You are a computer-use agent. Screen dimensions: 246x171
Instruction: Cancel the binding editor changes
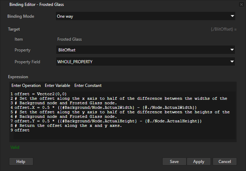coord(224,162)
